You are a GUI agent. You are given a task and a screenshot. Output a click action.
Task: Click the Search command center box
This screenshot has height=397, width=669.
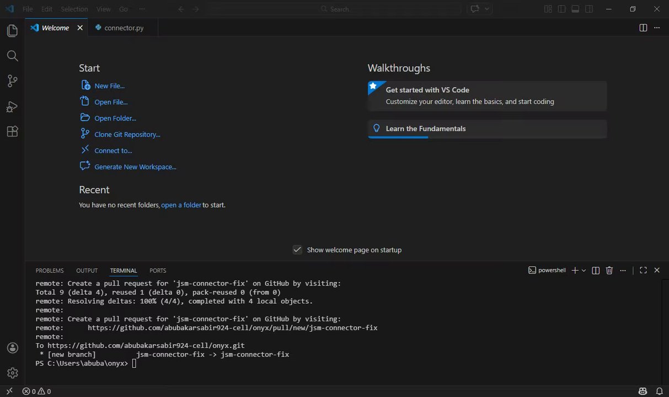[335, 9]
